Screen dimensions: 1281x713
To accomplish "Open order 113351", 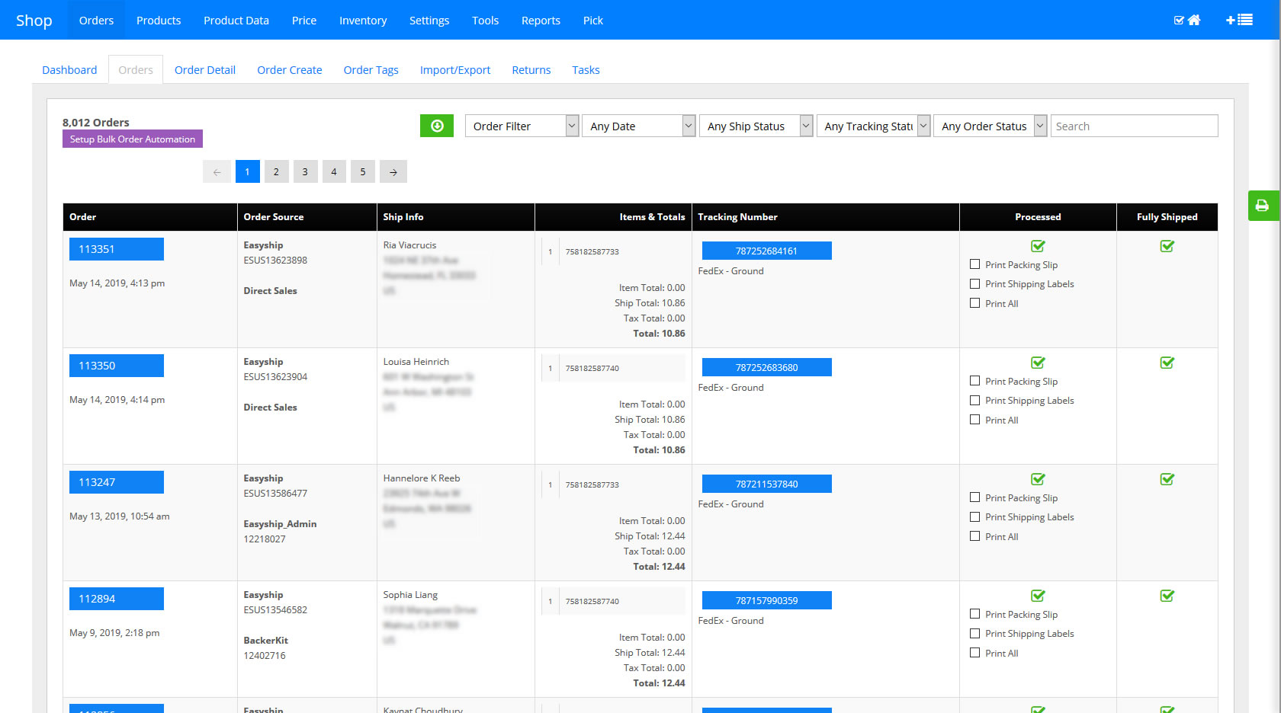I will coord(117,249).
